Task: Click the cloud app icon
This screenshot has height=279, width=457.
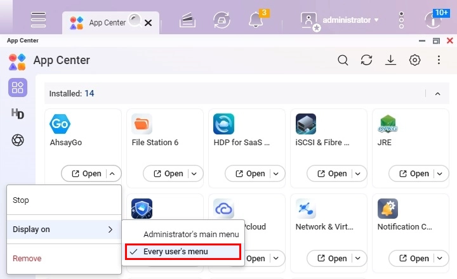Action: (x=223, y=209)
